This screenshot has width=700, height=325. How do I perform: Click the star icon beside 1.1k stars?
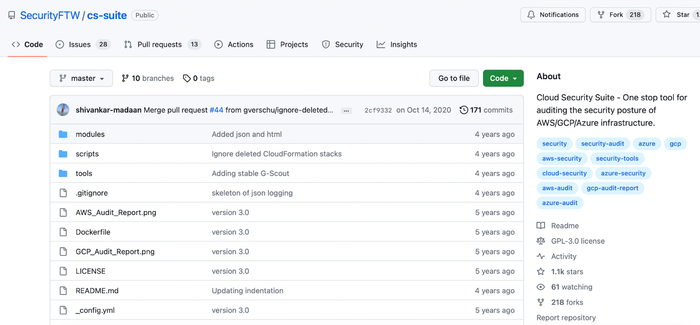pyautogui.click(x=541, y=271)
